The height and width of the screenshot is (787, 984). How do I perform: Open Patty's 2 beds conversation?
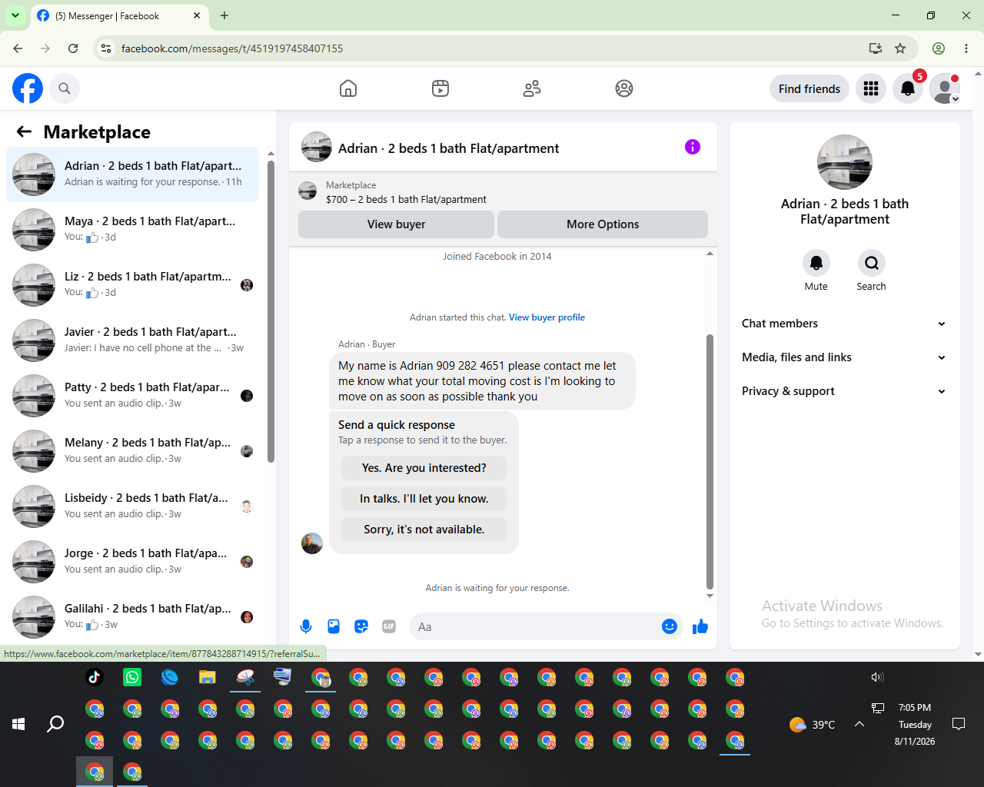132,396
